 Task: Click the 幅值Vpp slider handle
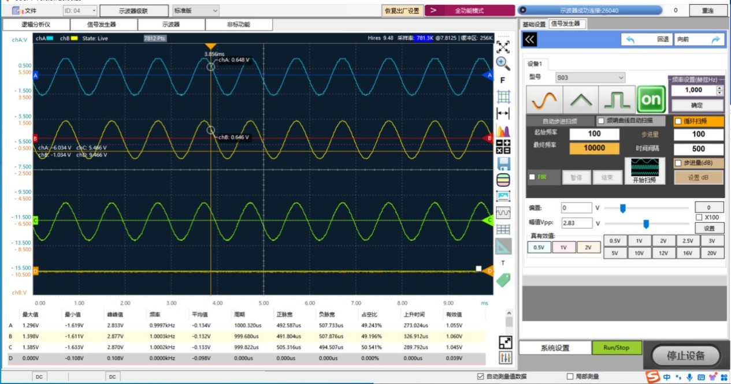pos(646,223)
